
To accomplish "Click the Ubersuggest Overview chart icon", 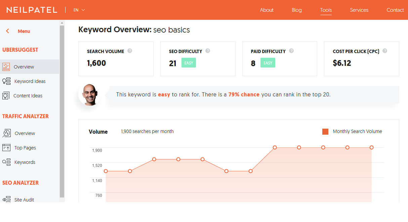I will coord(6,66).
